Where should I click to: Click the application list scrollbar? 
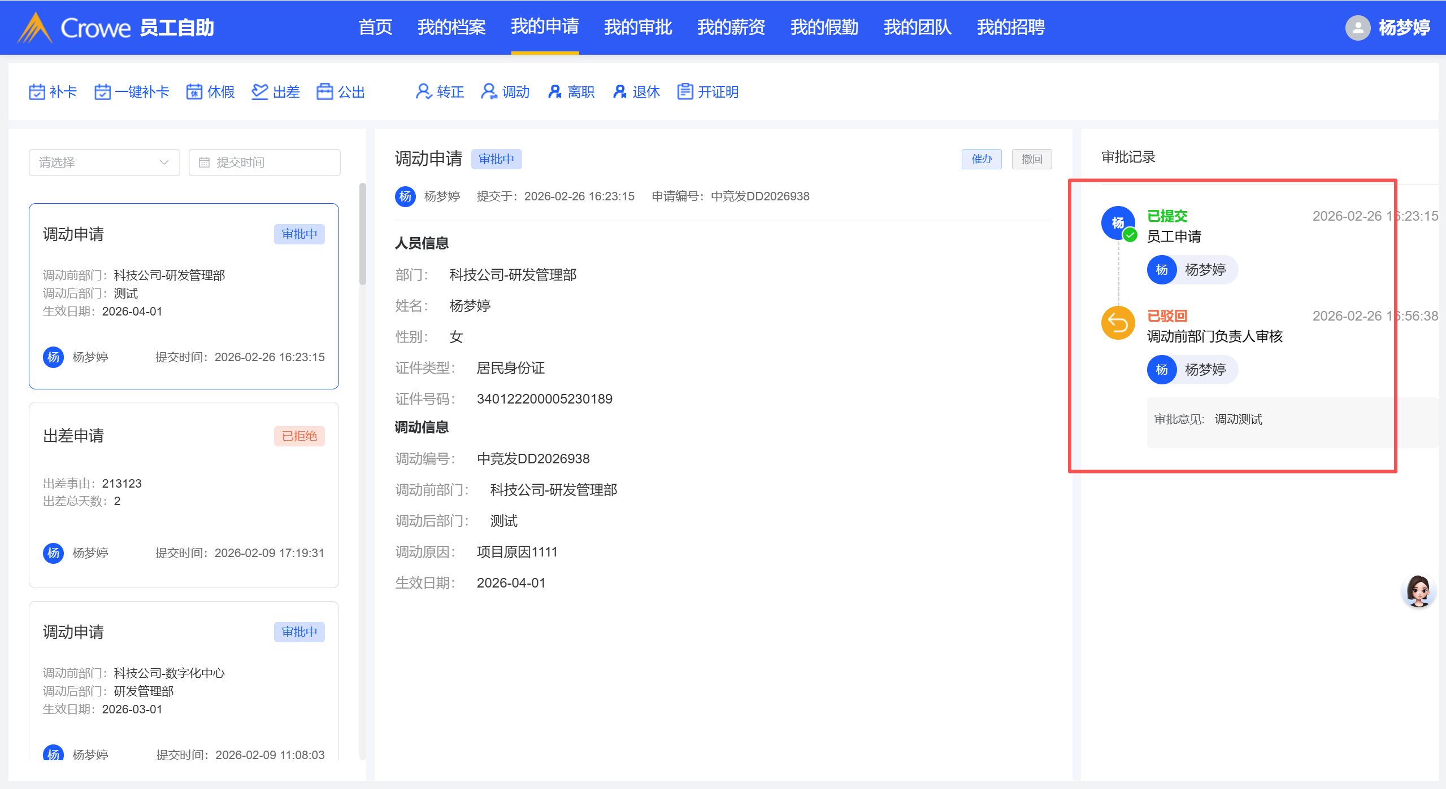point(363,234)
